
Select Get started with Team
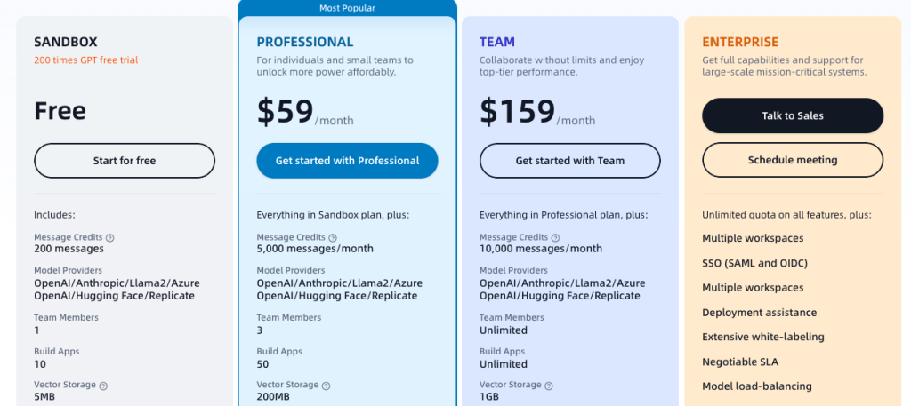pos(569,161)
